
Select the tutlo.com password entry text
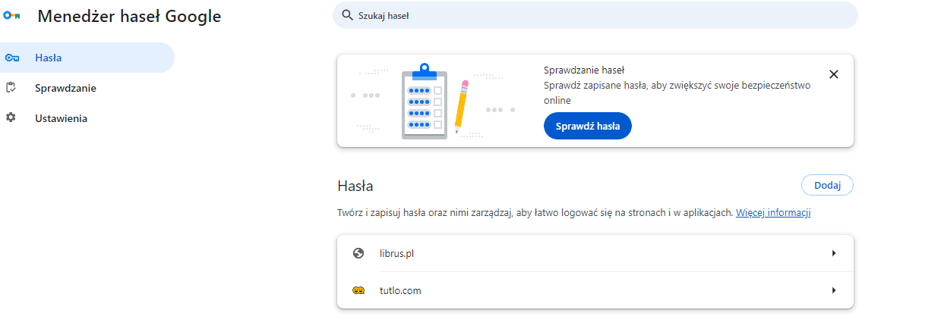point(400,290)
